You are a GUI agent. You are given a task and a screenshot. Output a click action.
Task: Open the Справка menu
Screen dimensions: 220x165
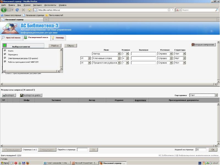point(62,5)
